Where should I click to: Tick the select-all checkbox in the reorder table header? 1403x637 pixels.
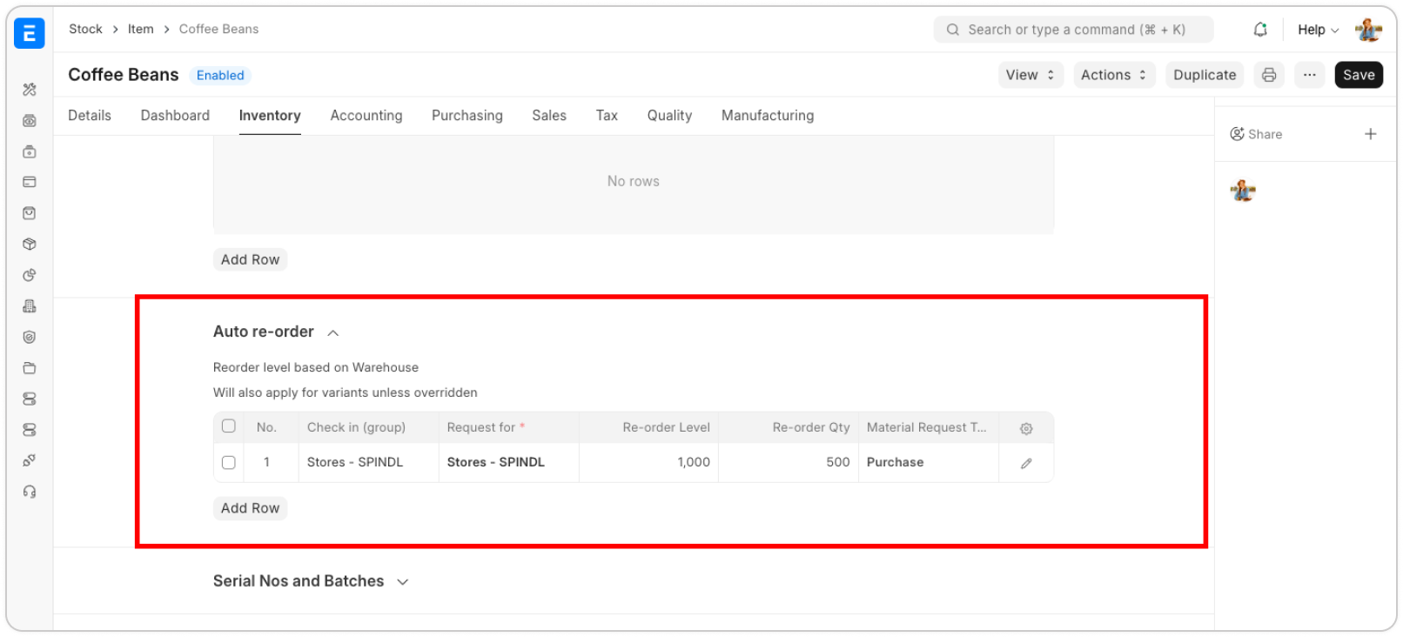click(x=229, y=426)
